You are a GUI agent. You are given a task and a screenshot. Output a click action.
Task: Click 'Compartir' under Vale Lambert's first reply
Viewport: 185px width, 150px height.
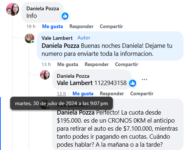click(126, 64)
